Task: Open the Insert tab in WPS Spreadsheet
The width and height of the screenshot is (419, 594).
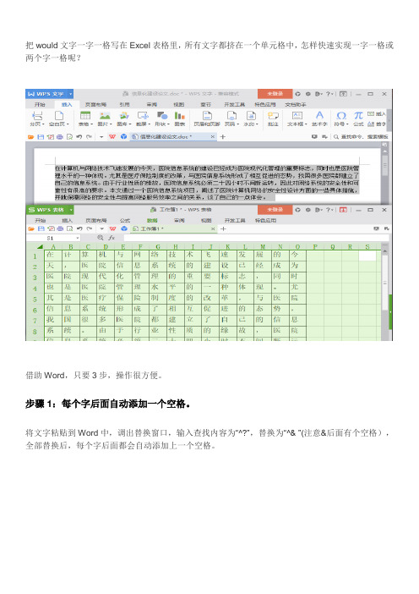Action: [67, 221]
